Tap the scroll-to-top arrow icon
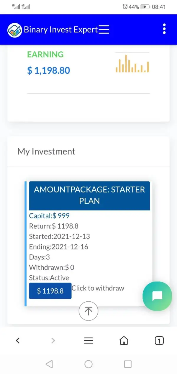Screen dimensions: 177x374 [88, 311]
